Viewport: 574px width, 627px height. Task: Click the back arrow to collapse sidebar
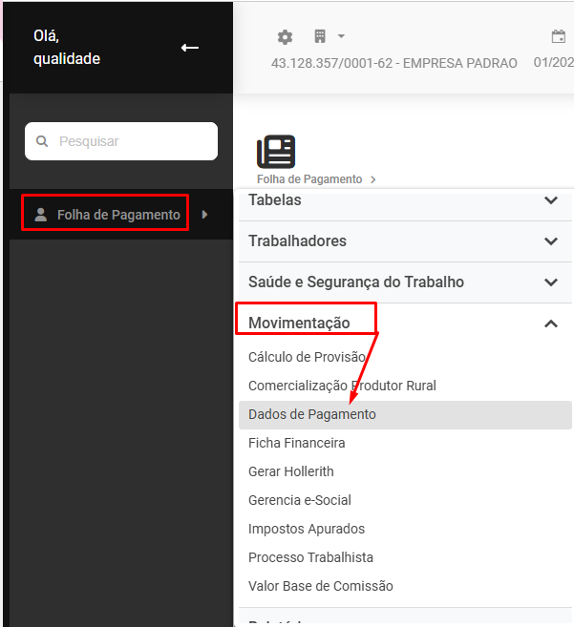[x=190, y=48]
